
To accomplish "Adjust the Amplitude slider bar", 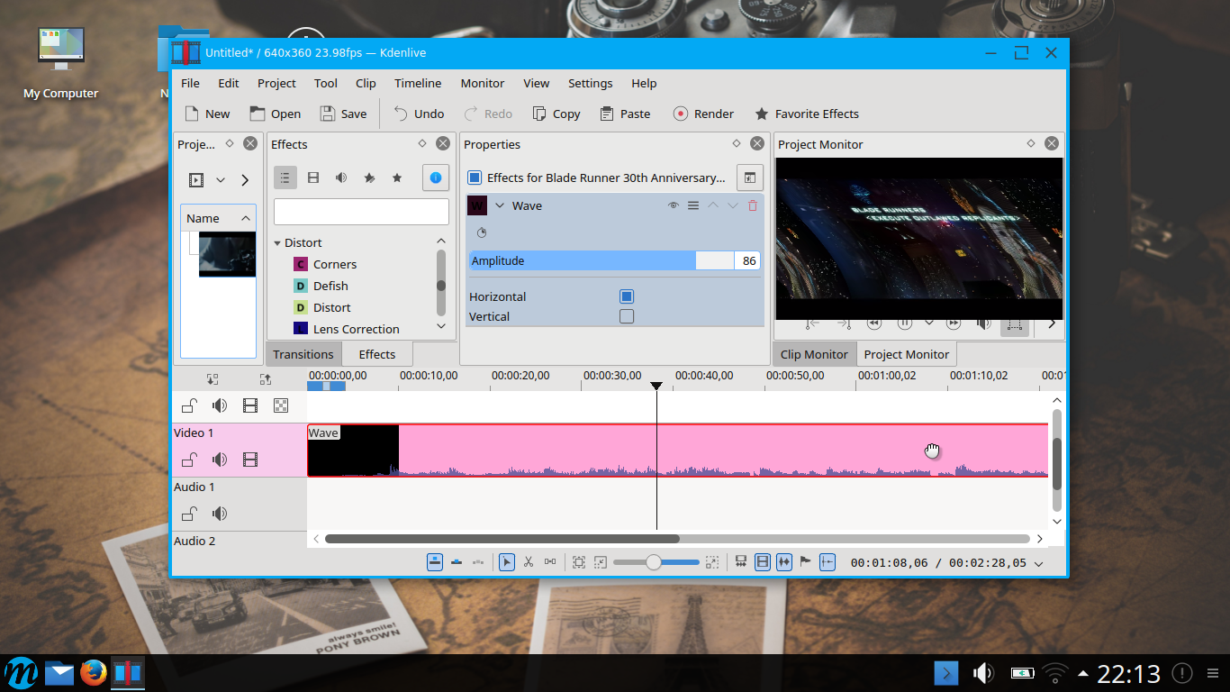I will pyautogui.click(x=601, y=260).
